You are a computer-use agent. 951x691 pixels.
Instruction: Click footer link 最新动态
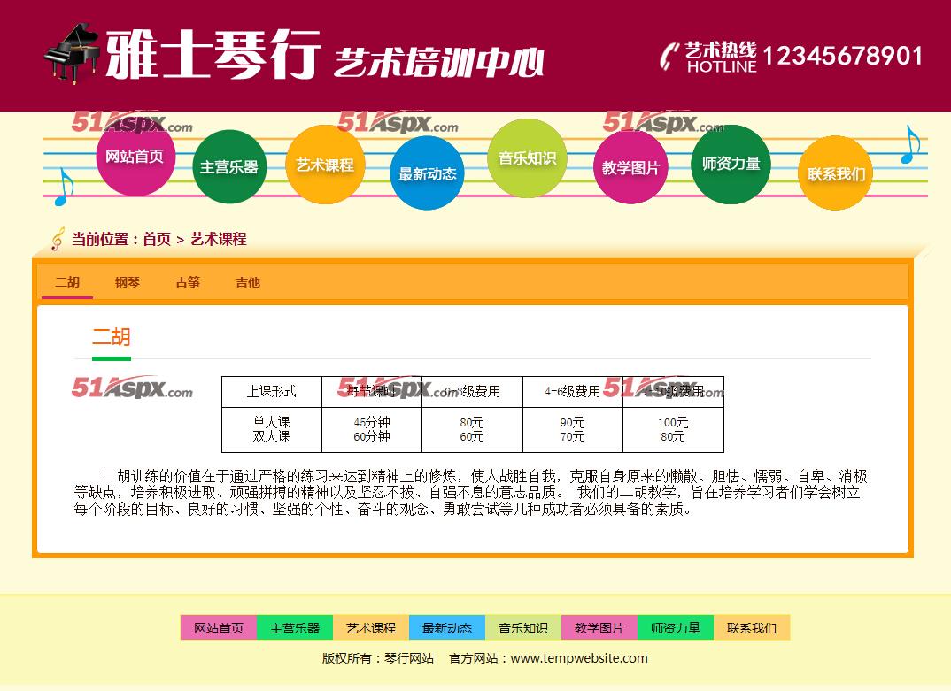pyautogui.click(x=447, y=628)
